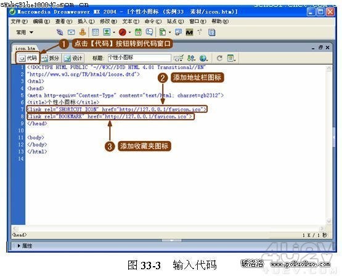Open the browser check errors menu

[x=179, y=58]
